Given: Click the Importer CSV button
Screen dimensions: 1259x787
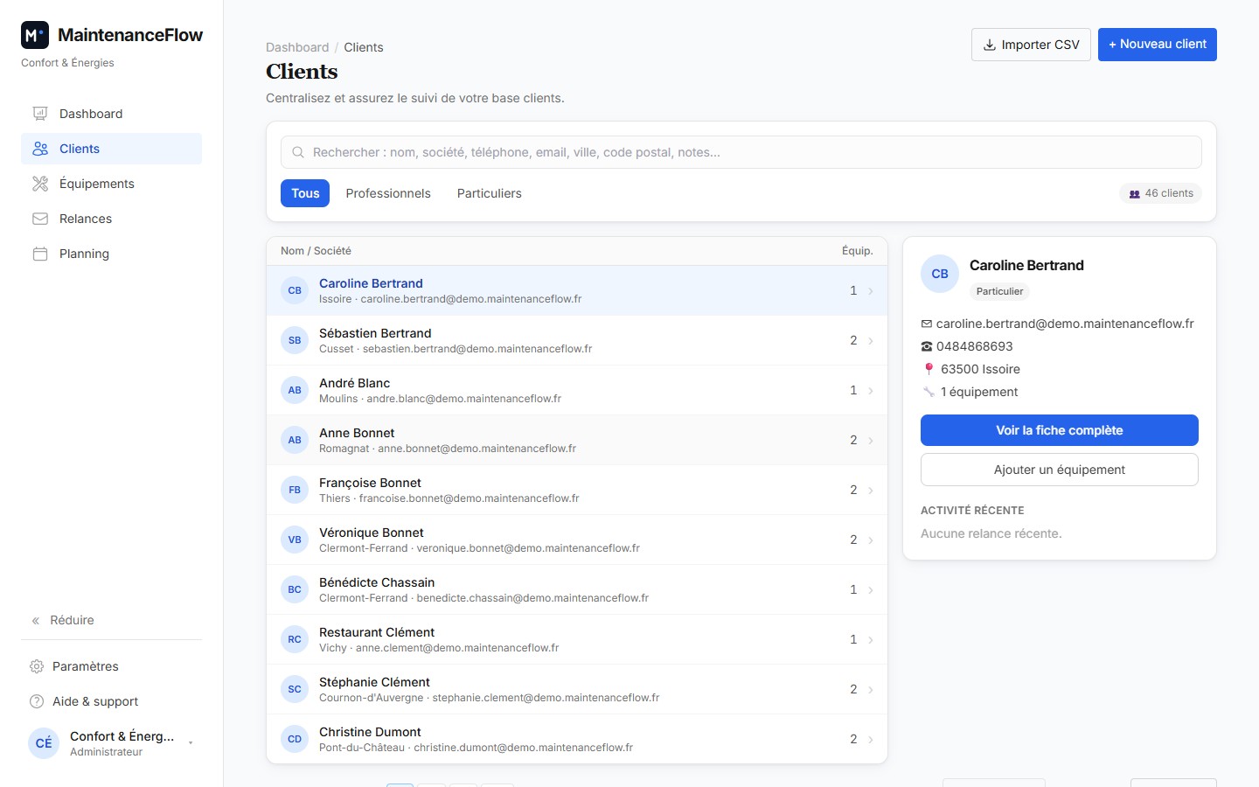Looking at the screenshot, I should pos(1031,45).
